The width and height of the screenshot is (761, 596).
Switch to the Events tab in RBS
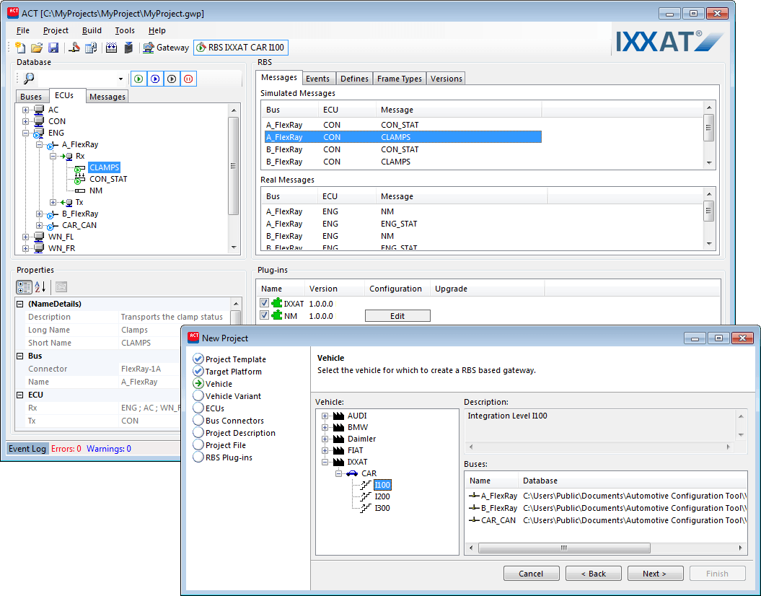[318, 79]
